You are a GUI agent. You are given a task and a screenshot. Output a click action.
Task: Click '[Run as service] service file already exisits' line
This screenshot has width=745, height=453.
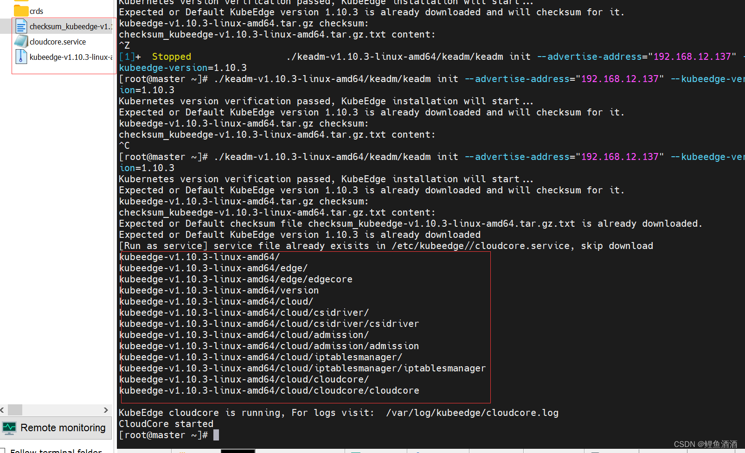(386, 246)
